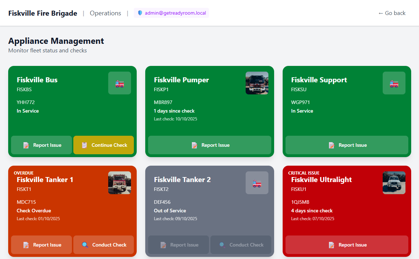Click the truck icon on Fiskville Tanker 2 card
Screen dimensions: 419x259
point(257,183)
